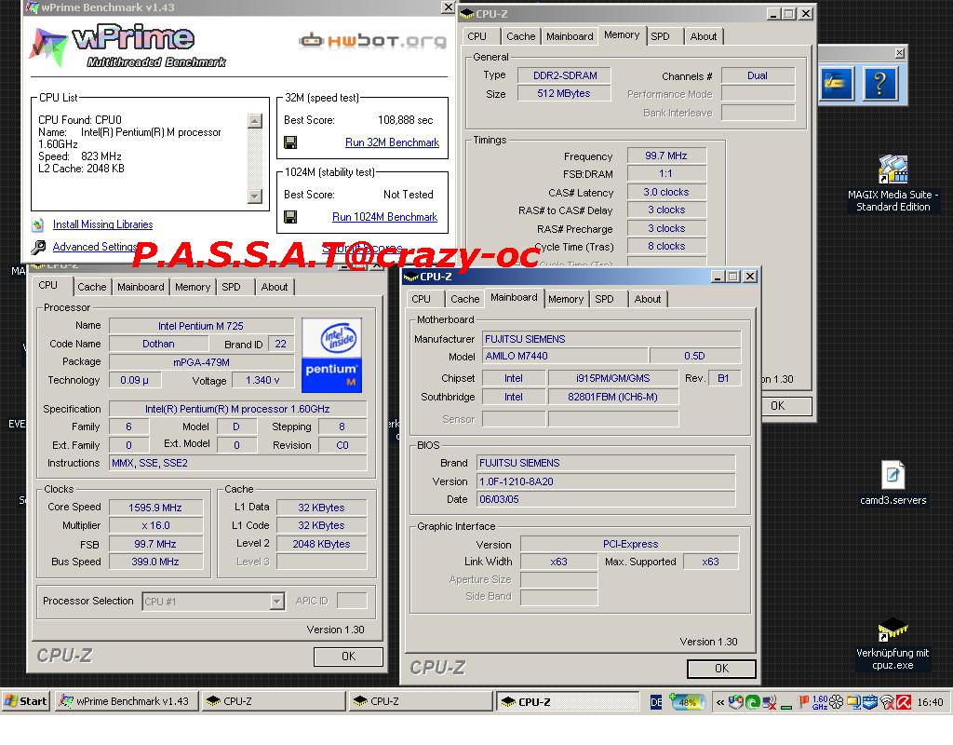Open Mainboard tab in CPU info window
This screenshot has width=953, height=745.
pyautogui.click(x=141, y=287)
